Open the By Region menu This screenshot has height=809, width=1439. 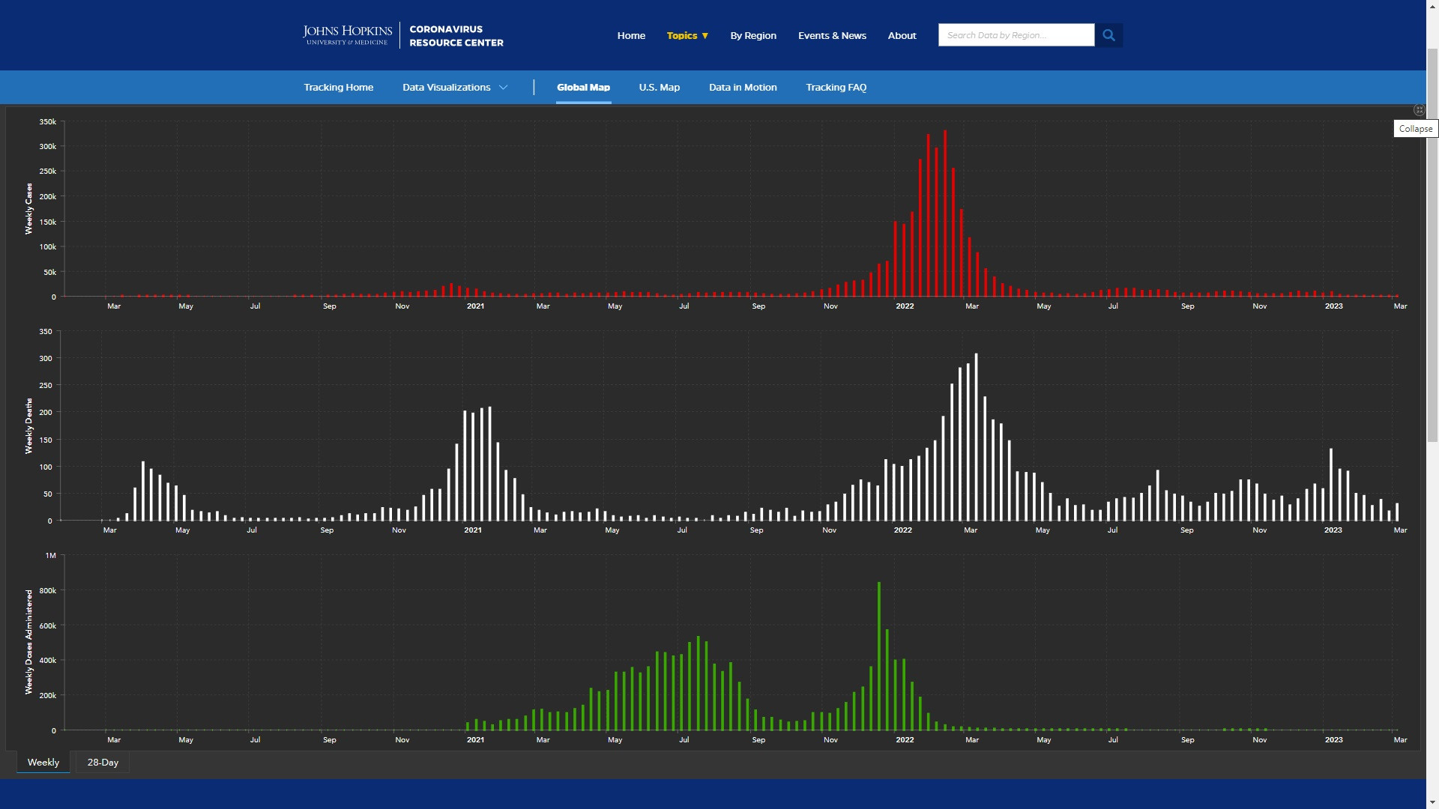753,35
